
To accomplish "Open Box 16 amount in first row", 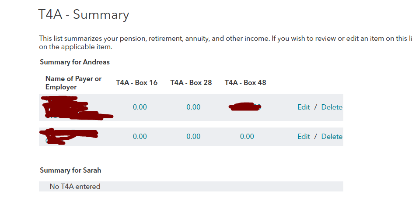I will pos(140,107).
